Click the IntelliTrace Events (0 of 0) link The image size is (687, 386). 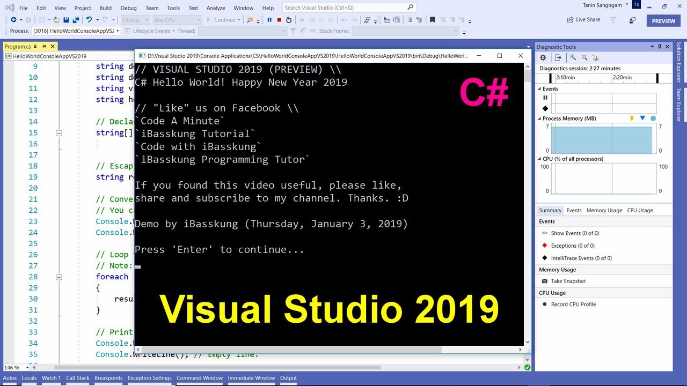click(581, 258)
